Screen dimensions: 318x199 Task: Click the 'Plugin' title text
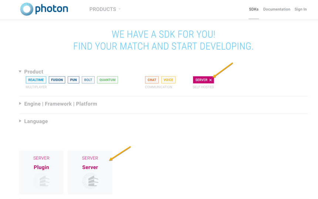point(41,167)
